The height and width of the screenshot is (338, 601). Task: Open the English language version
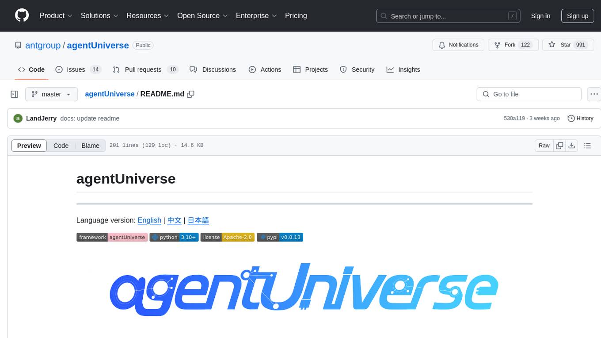click(x=149, y=220)
